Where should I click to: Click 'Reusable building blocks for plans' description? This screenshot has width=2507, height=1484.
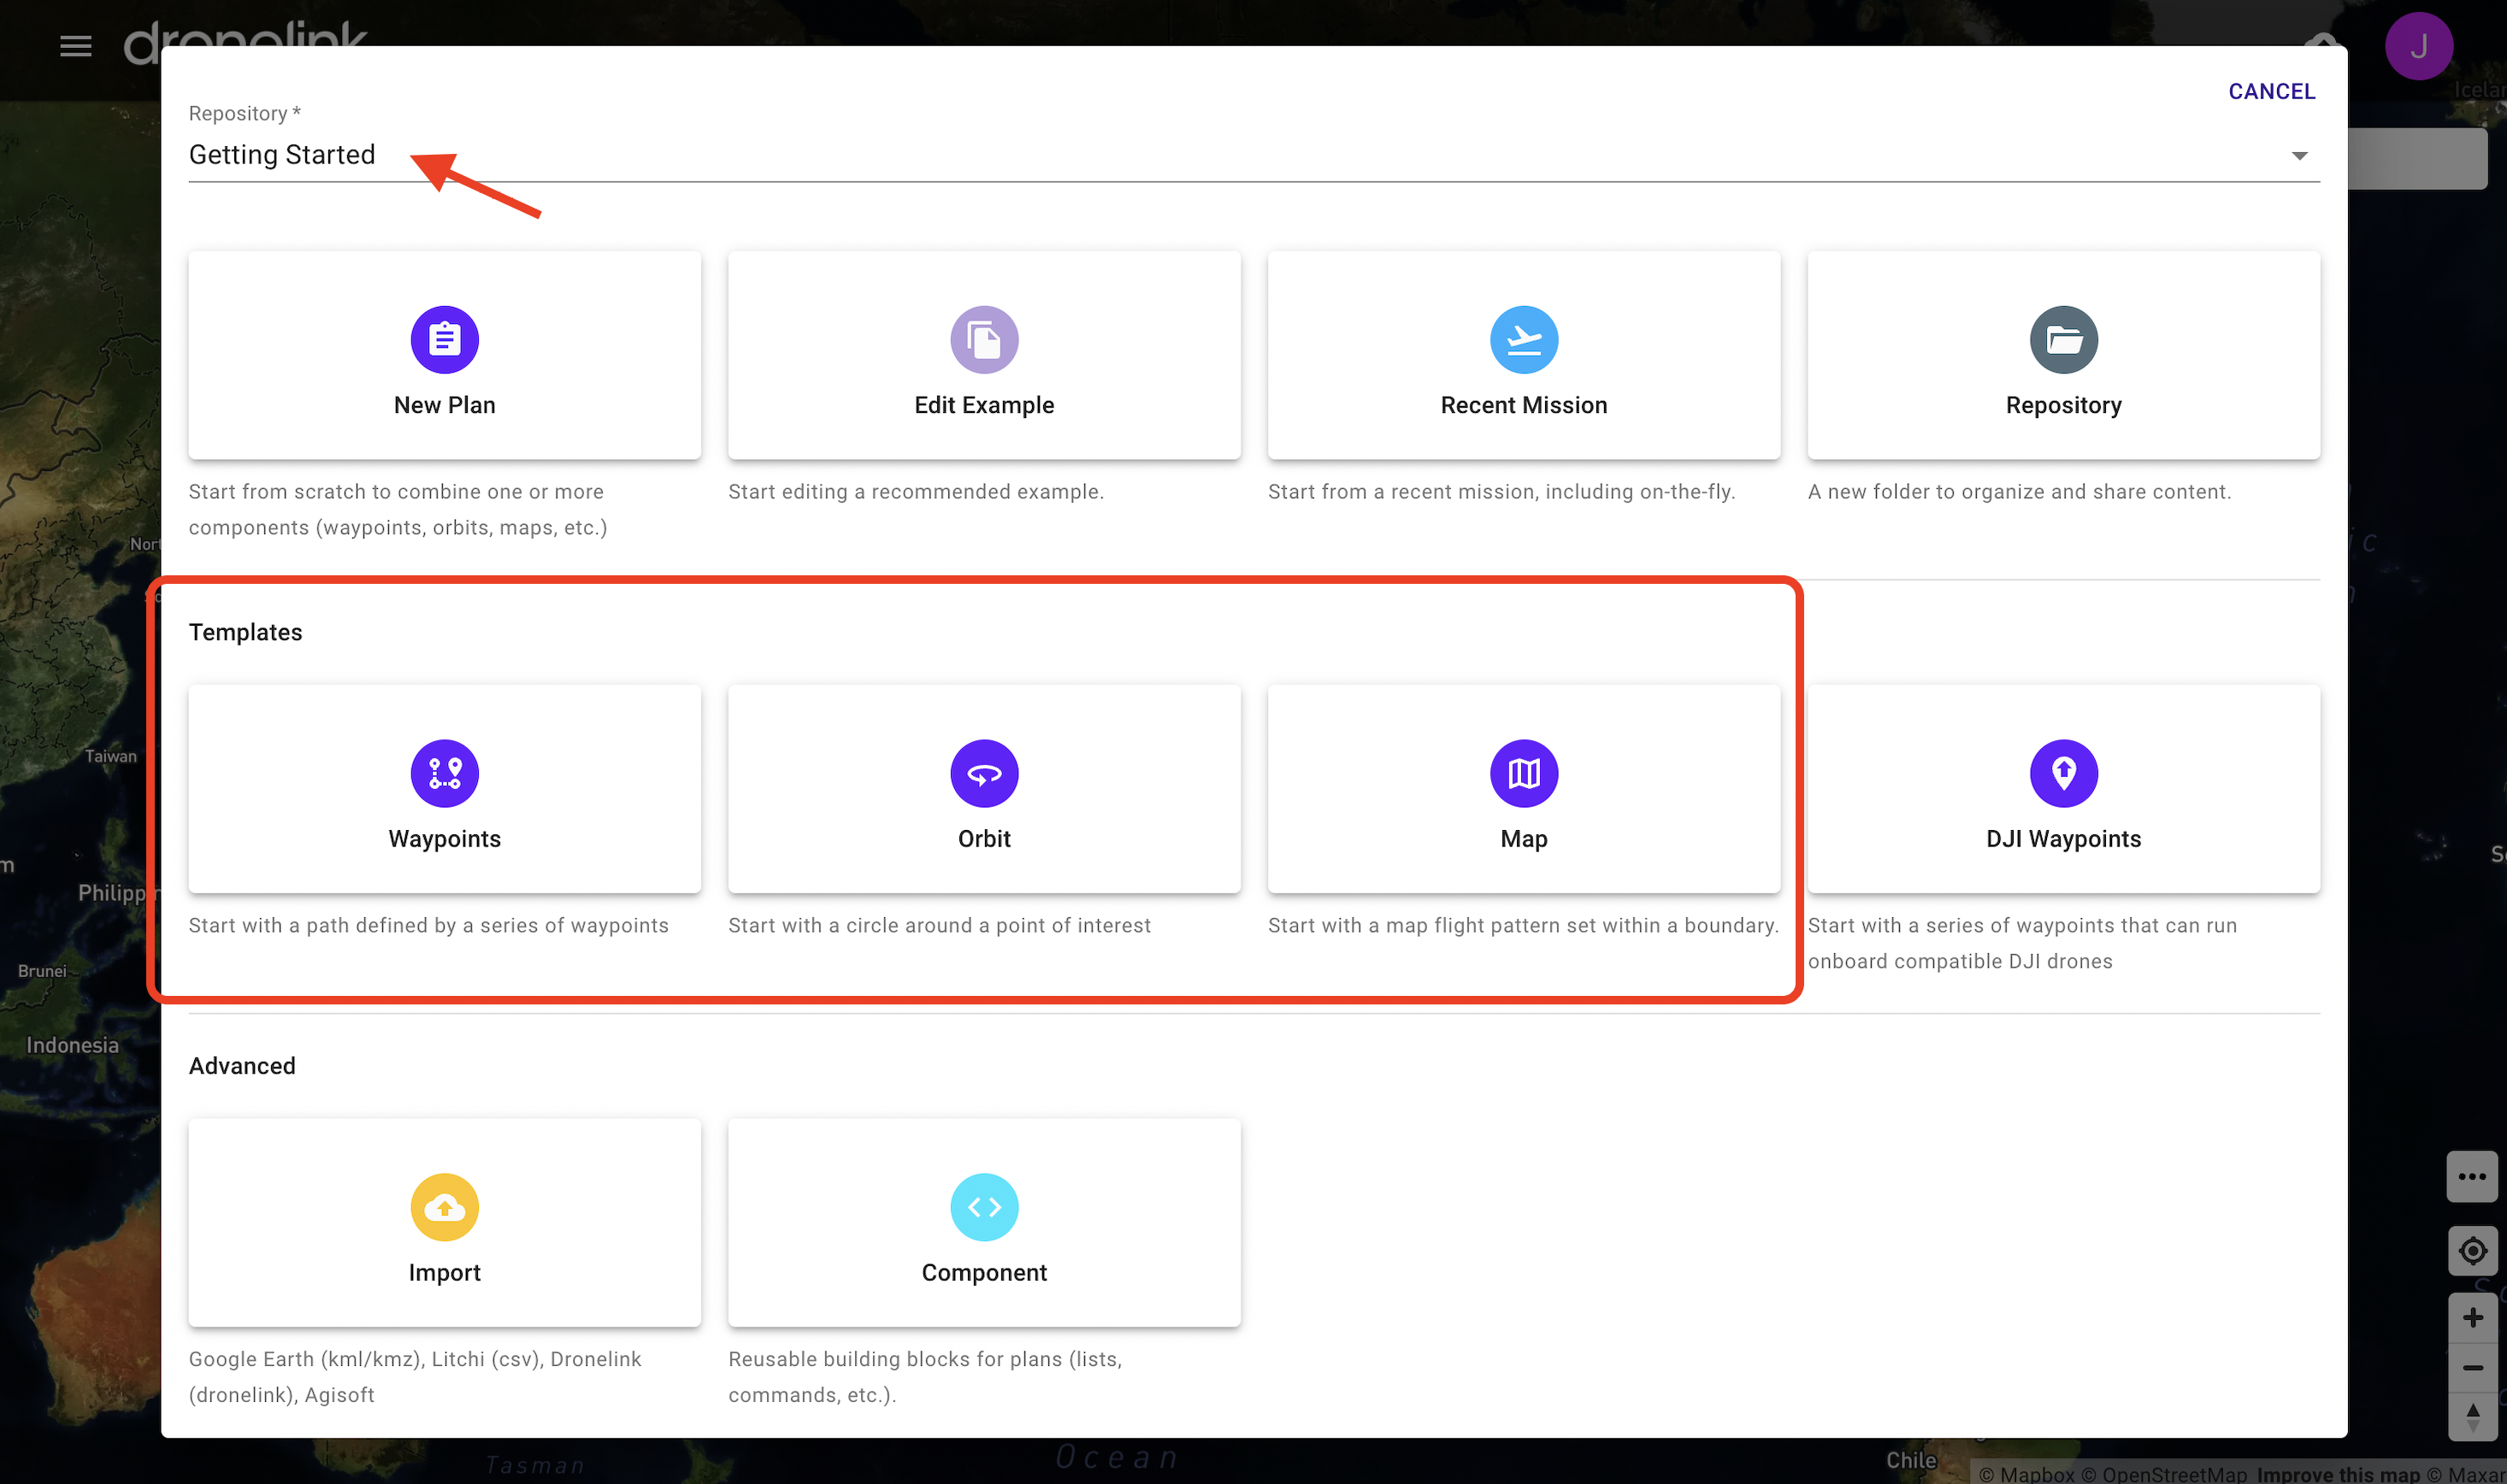[925, 1377]
